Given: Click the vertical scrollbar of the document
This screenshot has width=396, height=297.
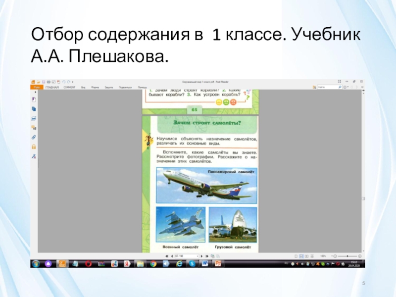Looking at the screenshot, I should tap(363, 171).
